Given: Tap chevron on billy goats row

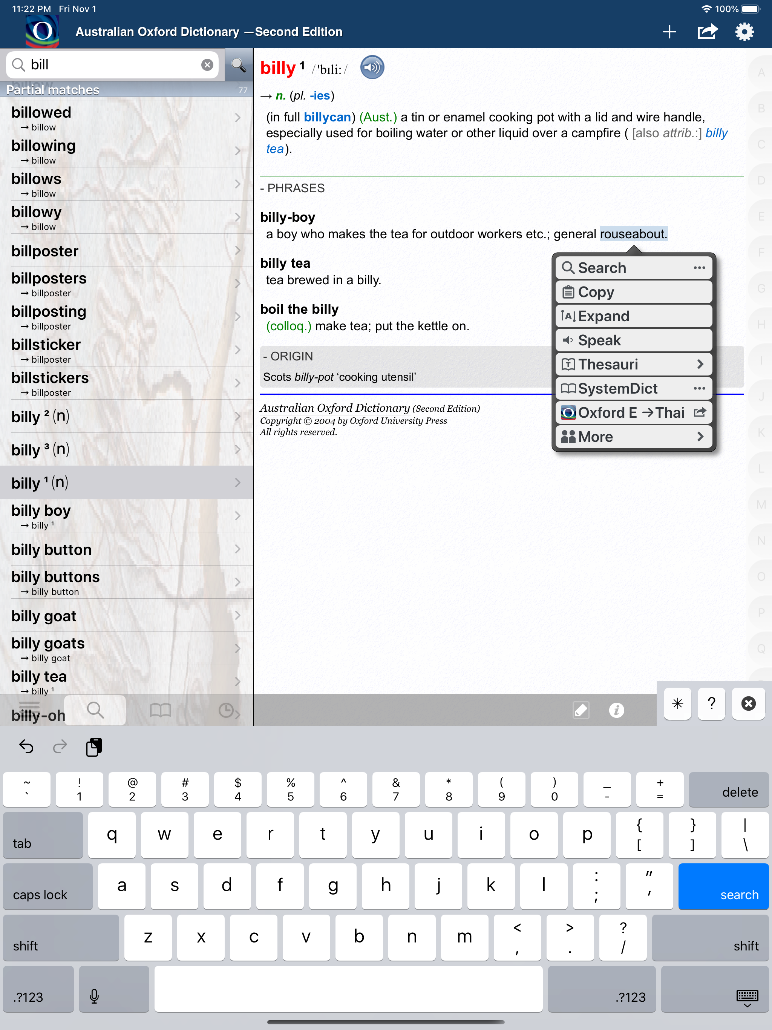Looking at the screenshot, I should point(237,648).
